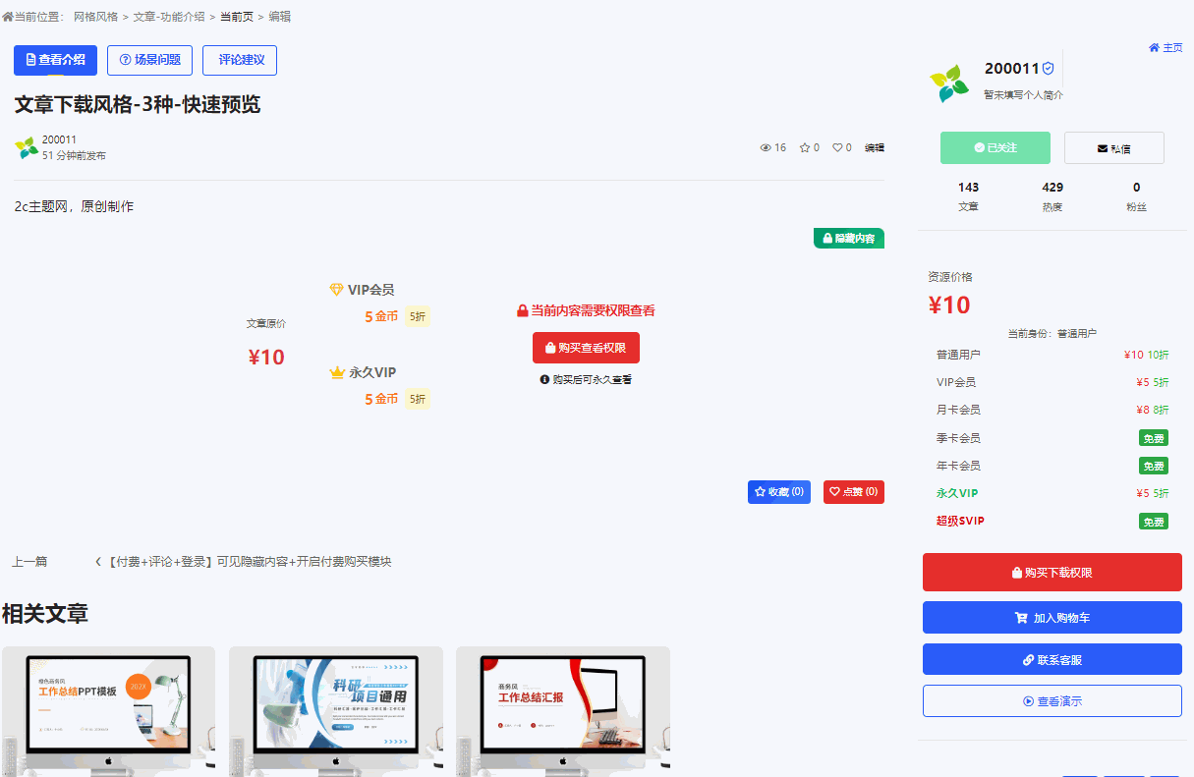Image resolution: width=1194 pixels, height=777 pixels.
Task: Click the 收藏 (0) button
Action: coord(779,492)
